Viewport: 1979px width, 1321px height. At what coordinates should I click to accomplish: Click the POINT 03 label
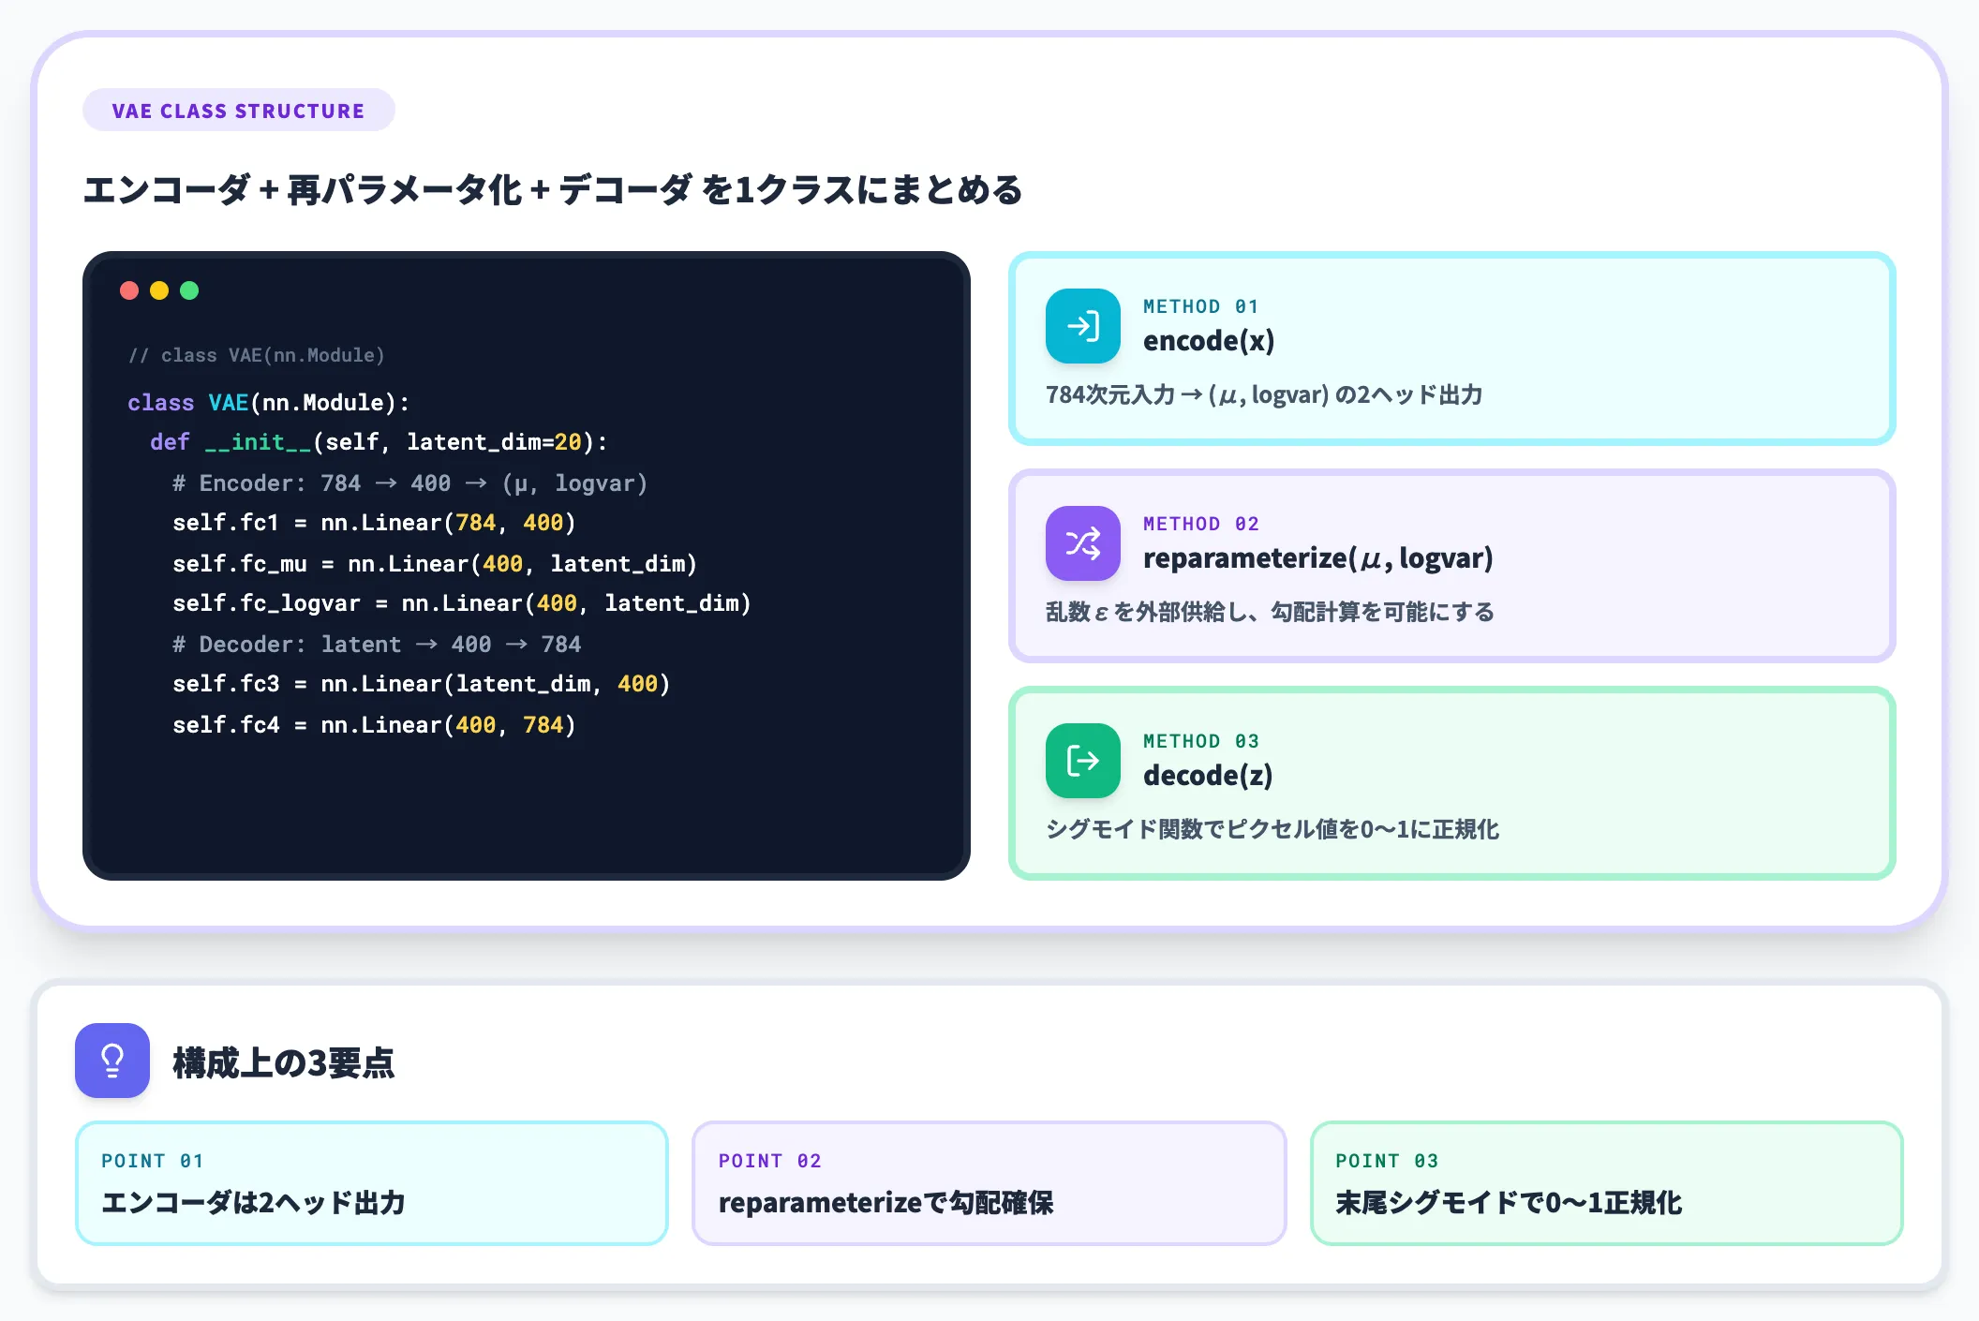pos(1387,1161)
